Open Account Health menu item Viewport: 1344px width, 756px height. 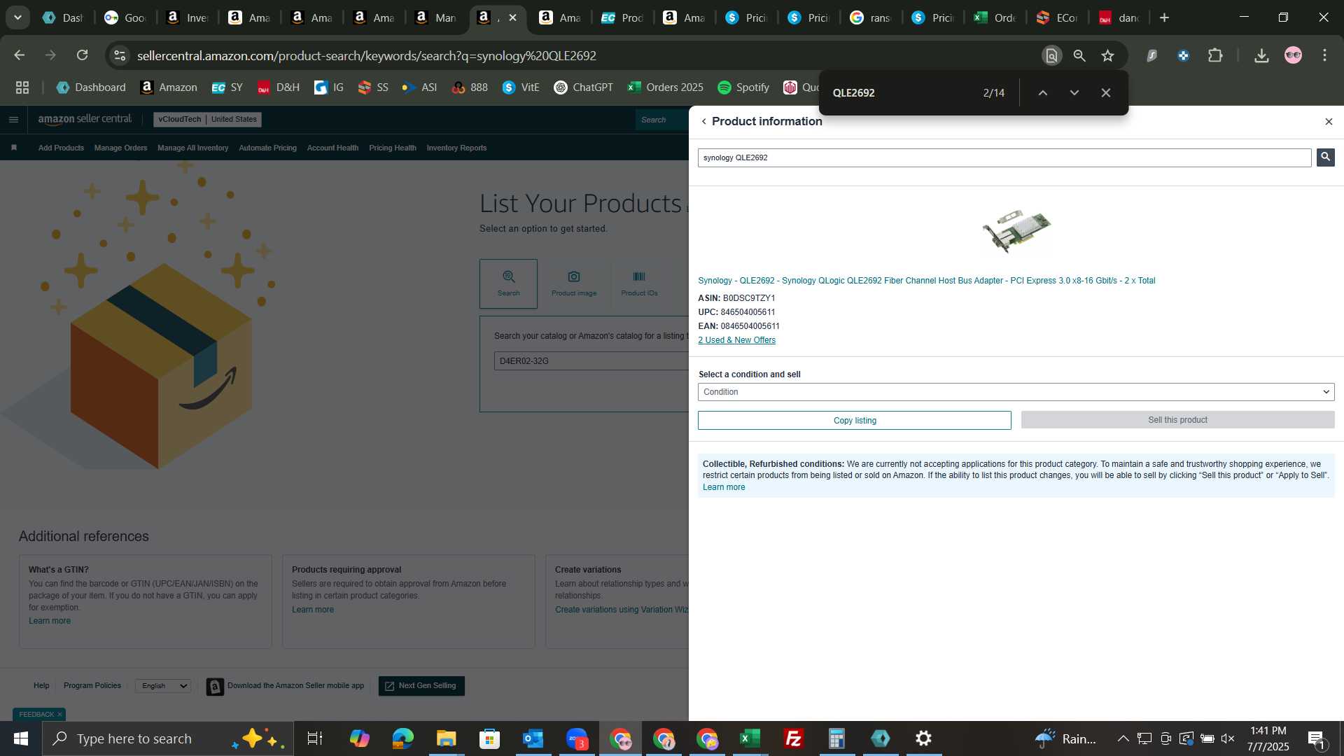(332, 148)
